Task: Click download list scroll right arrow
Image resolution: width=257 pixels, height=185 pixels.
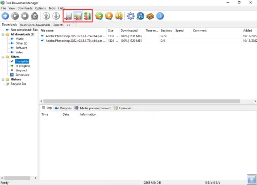Action: pos(255,101)
